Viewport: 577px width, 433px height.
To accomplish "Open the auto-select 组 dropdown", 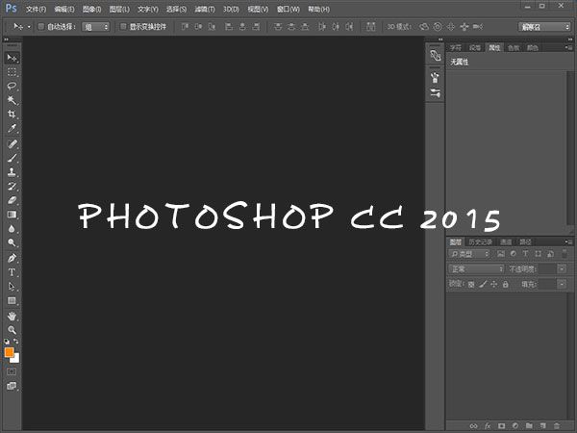I will [x=95, y=27].
